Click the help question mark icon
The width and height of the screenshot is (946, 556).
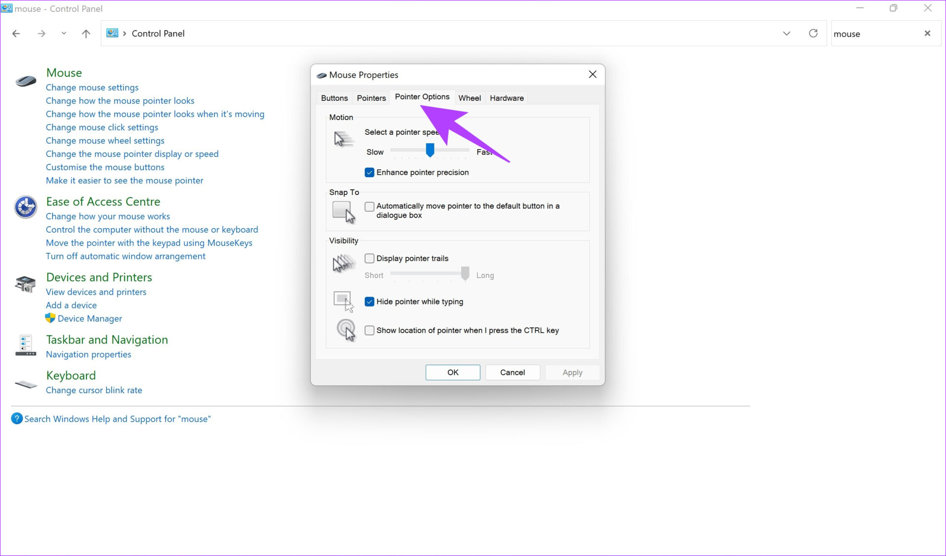click(17, 419)
